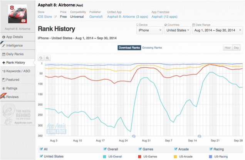Click the chart magnifier zoom icon
The image size is (245, 160).
pyautogui.click(x=47, y=58)
